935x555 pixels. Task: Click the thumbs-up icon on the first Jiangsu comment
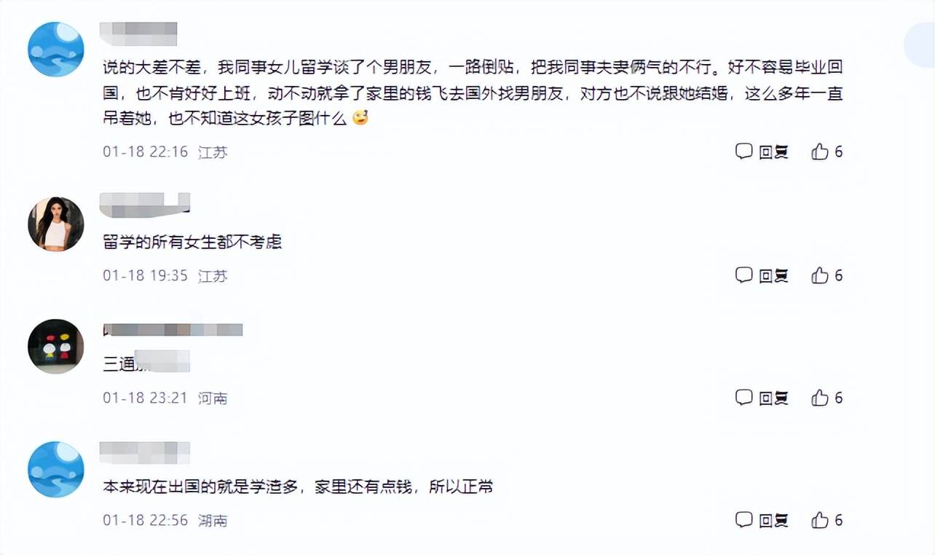pos(820,151)
